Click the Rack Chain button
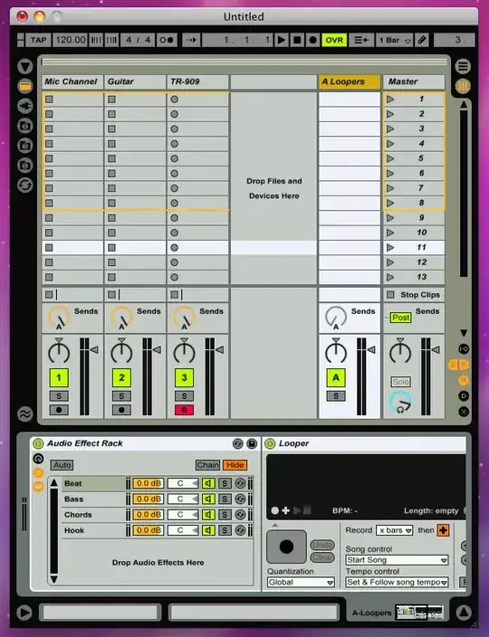Image resolution: width=489 pixels, height=637 pixels. 207,465
